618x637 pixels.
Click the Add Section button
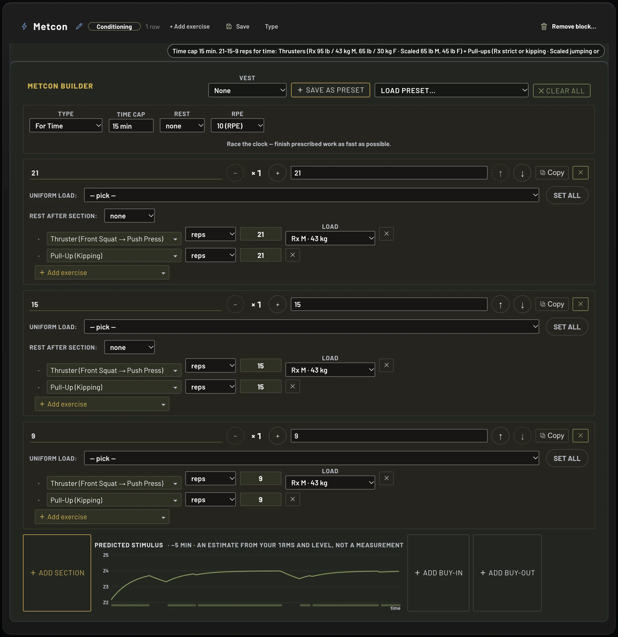(57, 573)
